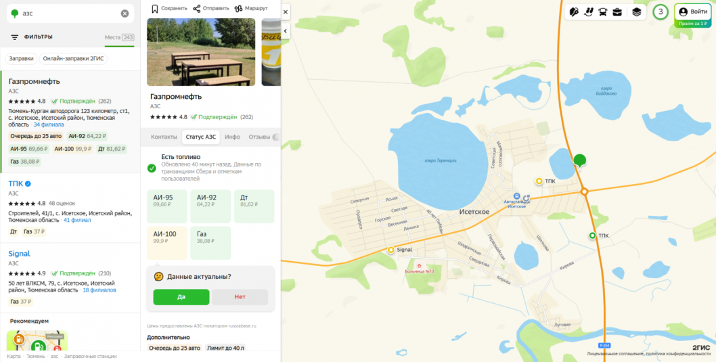Click the озеро Теренкуль label on the map
This screenshot has height=362, width=716.
click(x=440, y=160)
